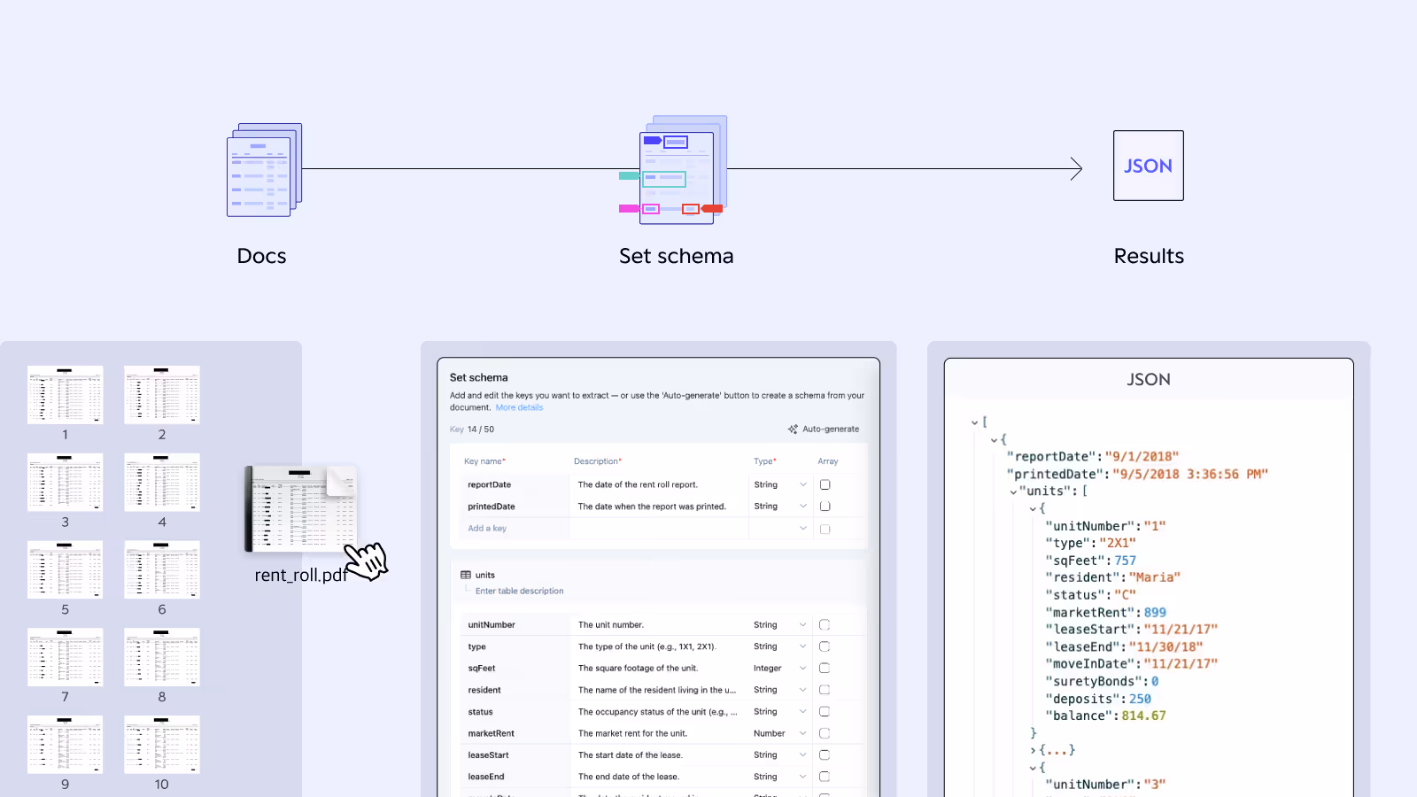Viewport: 1417px width, 797px height.
Task: Click the annotated Set schema document icon
Action: (677, 174)
